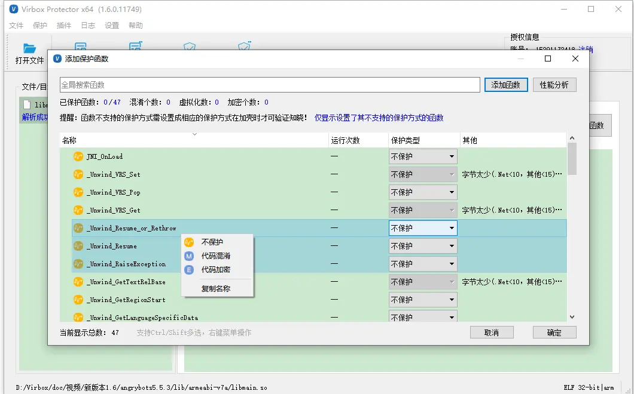Click the _Unwind_VRS_Pop function icon
This screenshot has width=634, height=394.
(78, 192)
